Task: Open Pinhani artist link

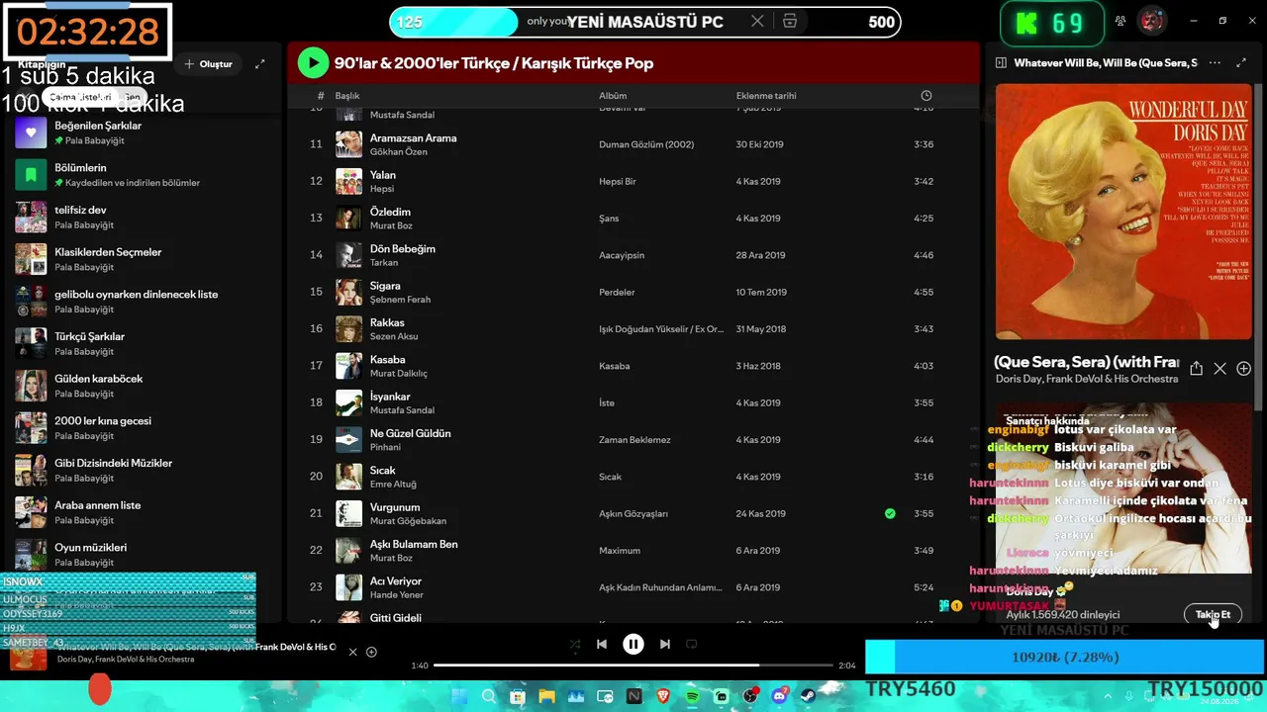Action: point(385,447)
